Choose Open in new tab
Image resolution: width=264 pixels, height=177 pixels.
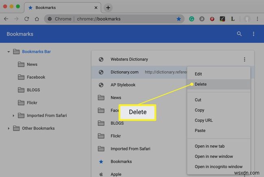(219, 146)
